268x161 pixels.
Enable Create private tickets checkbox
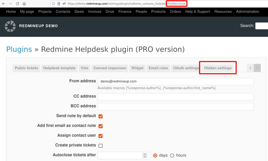click(x=100, y=146)
